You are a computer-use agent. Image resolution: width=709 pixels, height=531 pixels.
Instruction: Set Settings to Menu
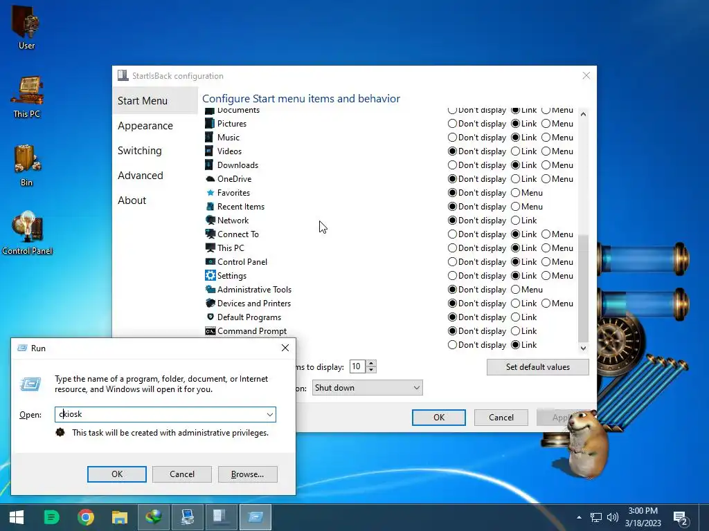click(x=546, y=275)
